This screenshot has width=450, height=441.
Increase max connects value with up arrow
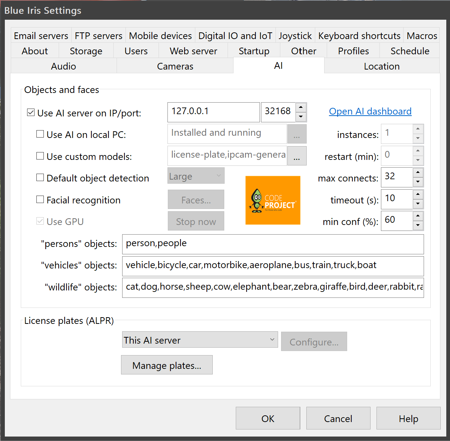418,173
